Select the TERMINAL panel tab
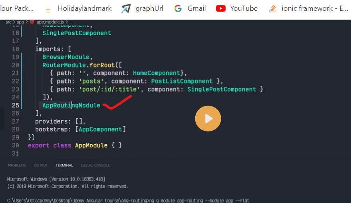351x203 pixels. point(64,165)
